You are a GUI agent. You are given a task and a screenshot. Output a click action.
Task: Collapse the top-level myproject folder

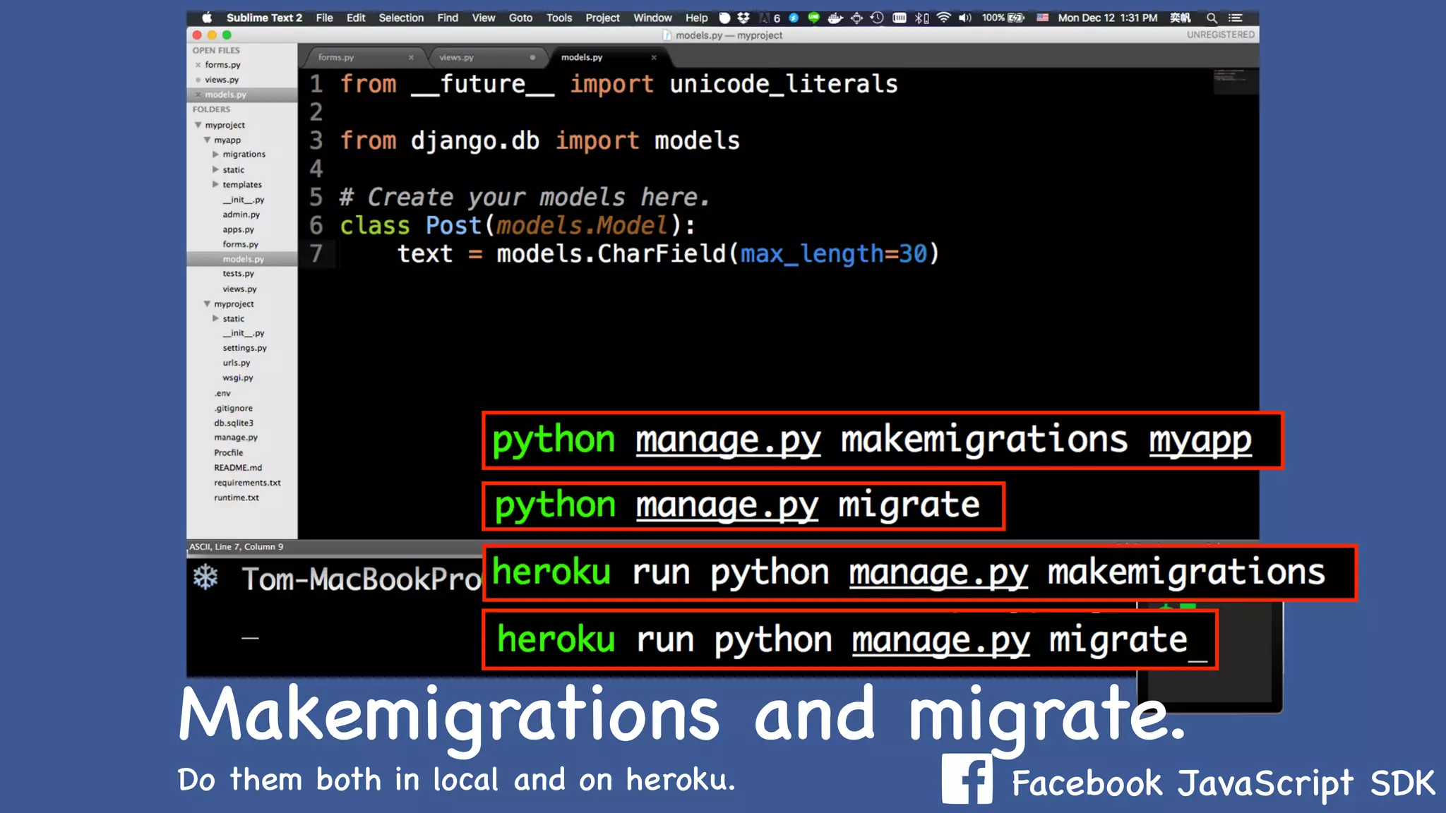(x=198, y=125)
